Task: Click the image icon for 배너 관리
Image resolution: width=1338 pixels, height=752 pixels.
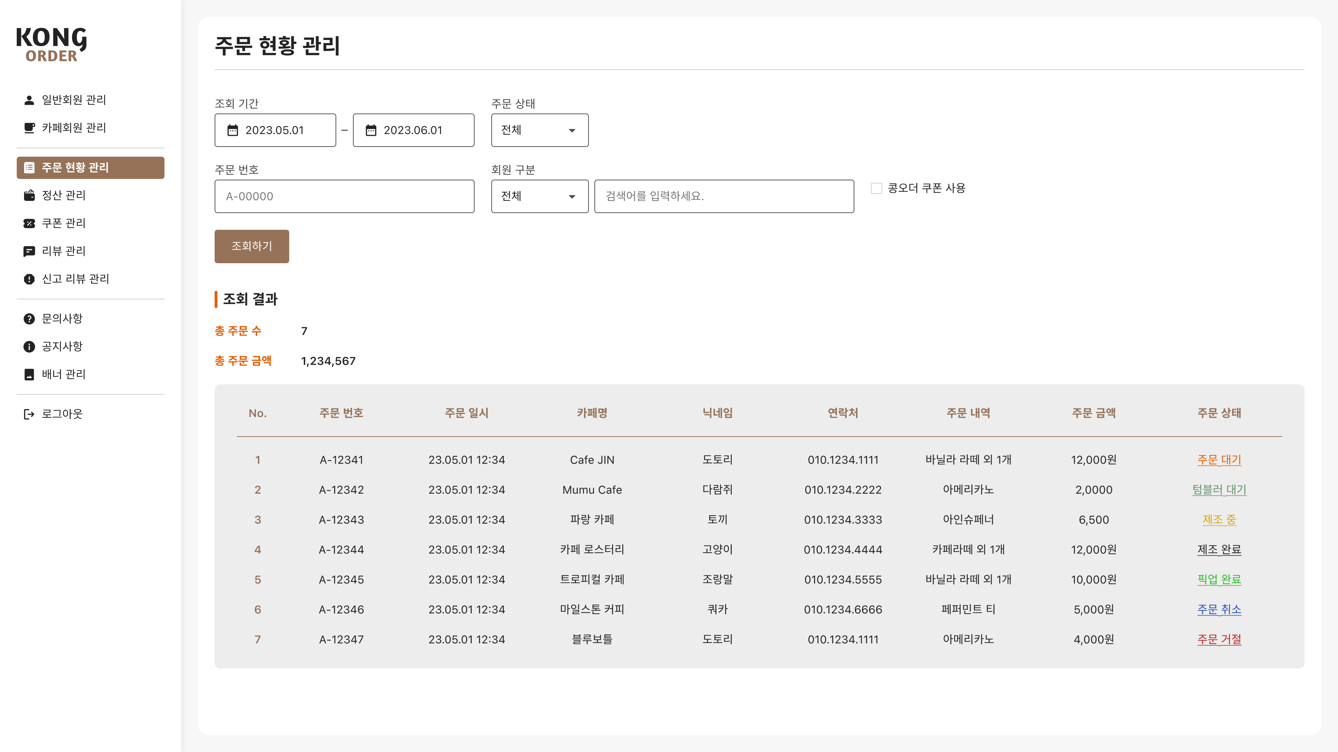Action: point(29,375)
